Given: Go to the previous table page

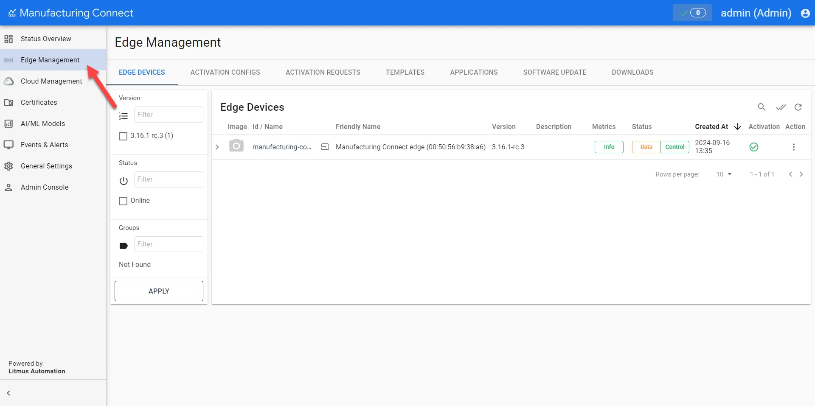Looking at the screenshot, I should [790, 174].
